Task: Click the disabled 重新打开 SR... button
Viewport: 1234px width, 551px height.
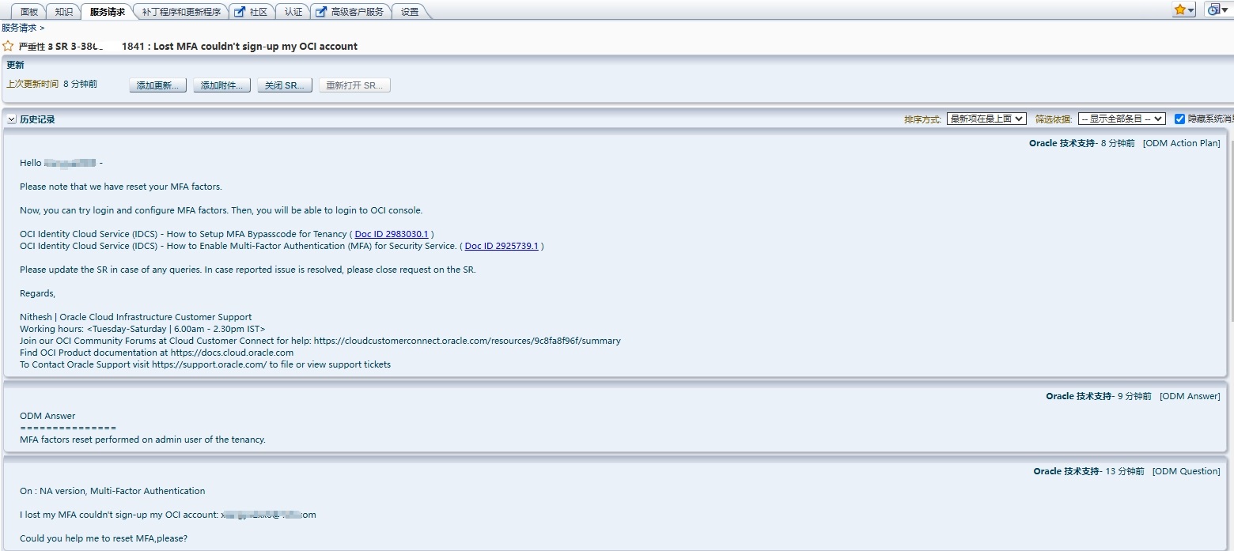Action: [x=355, y=85]
